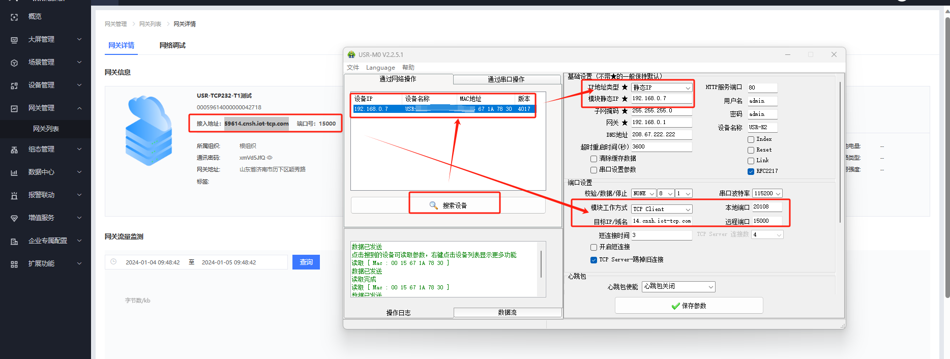Reveal password with eye icon beside 通讯密码
The width and height of the screenshot is (950, 359).
pyautogui.click(x=270, y=158)
